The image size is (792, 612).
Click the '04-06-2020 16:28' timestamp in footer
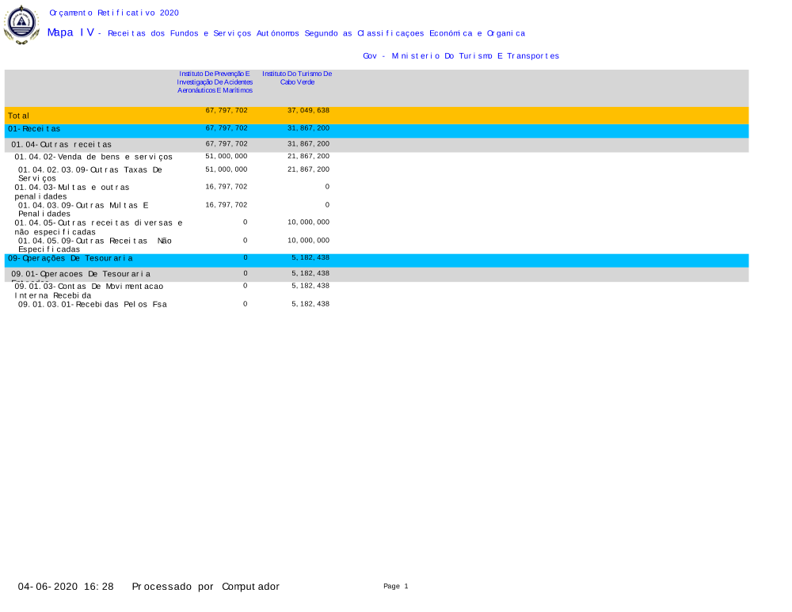[x=66, y=587]
